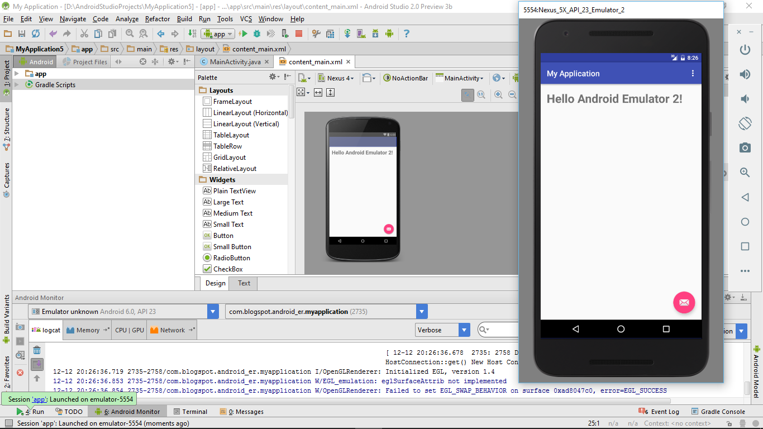The image size is (763, 429).
Task: Click the designer zoom in magnifier icon
Action: tap(498, 95)
